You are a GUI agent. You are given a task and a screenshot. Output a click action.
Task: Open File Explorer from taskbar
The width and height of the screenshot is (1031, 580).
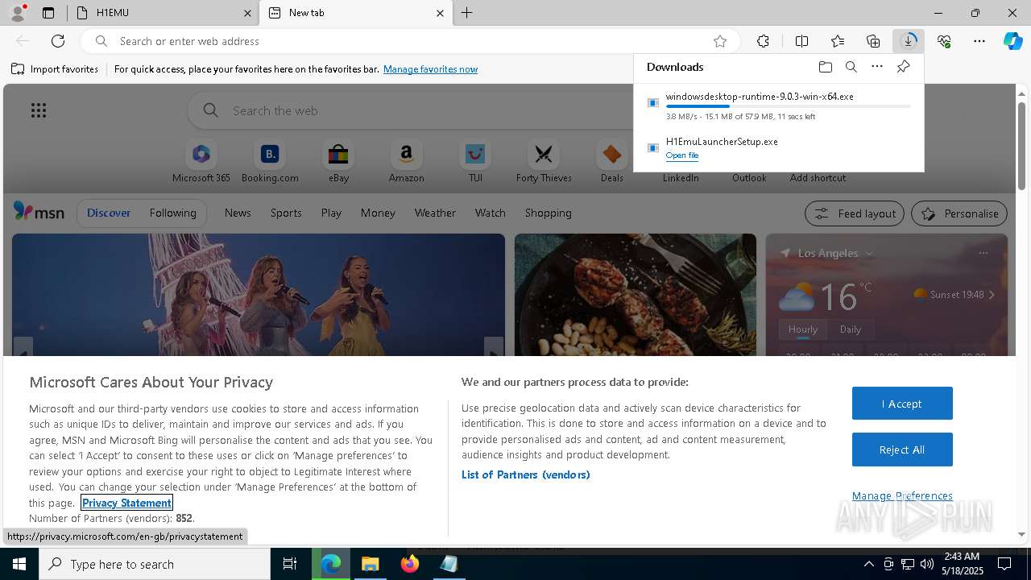(x=370, y=564)
